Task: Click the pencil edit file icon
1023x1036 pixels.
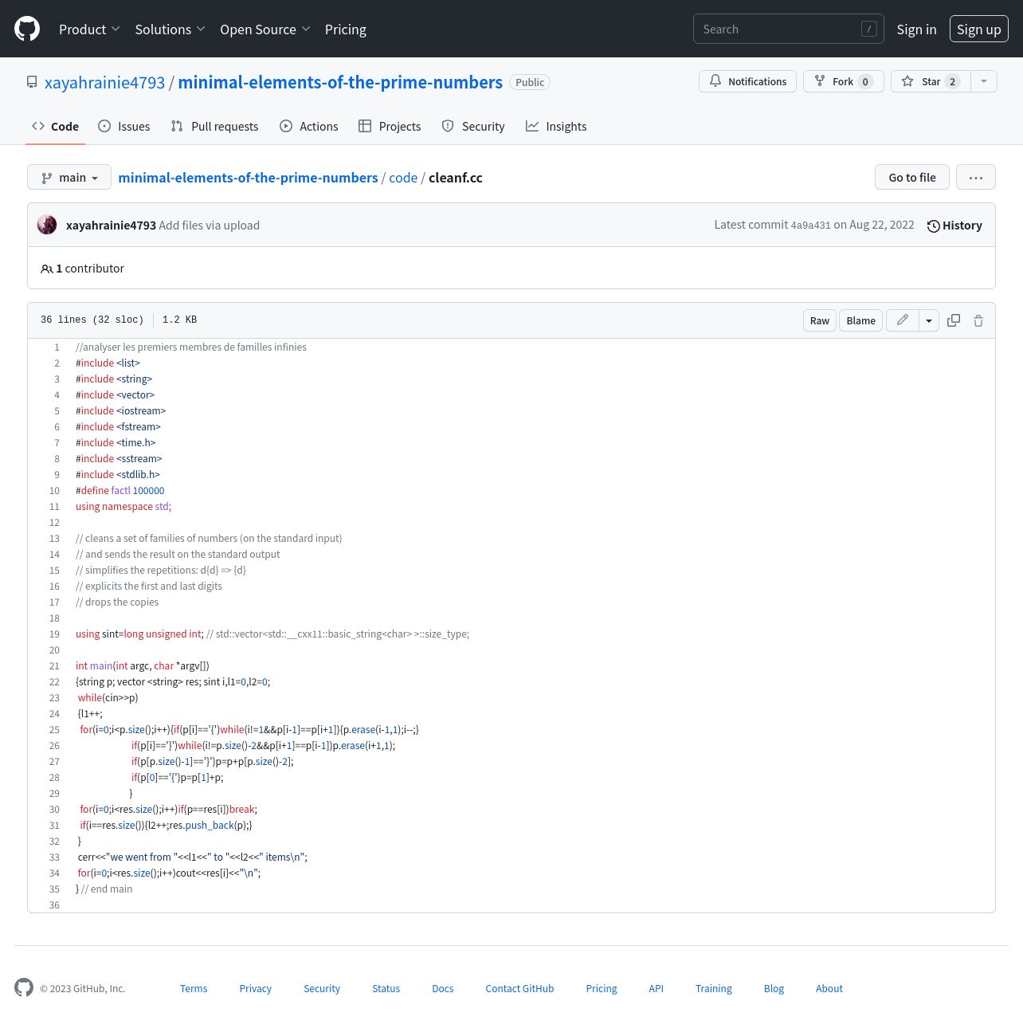Action: click(x=903, y=320)
